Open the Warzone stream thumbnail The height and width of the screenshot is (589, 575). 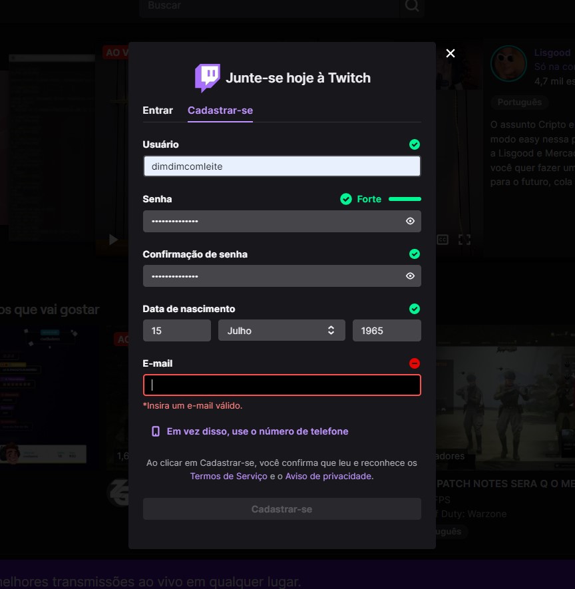506,398
